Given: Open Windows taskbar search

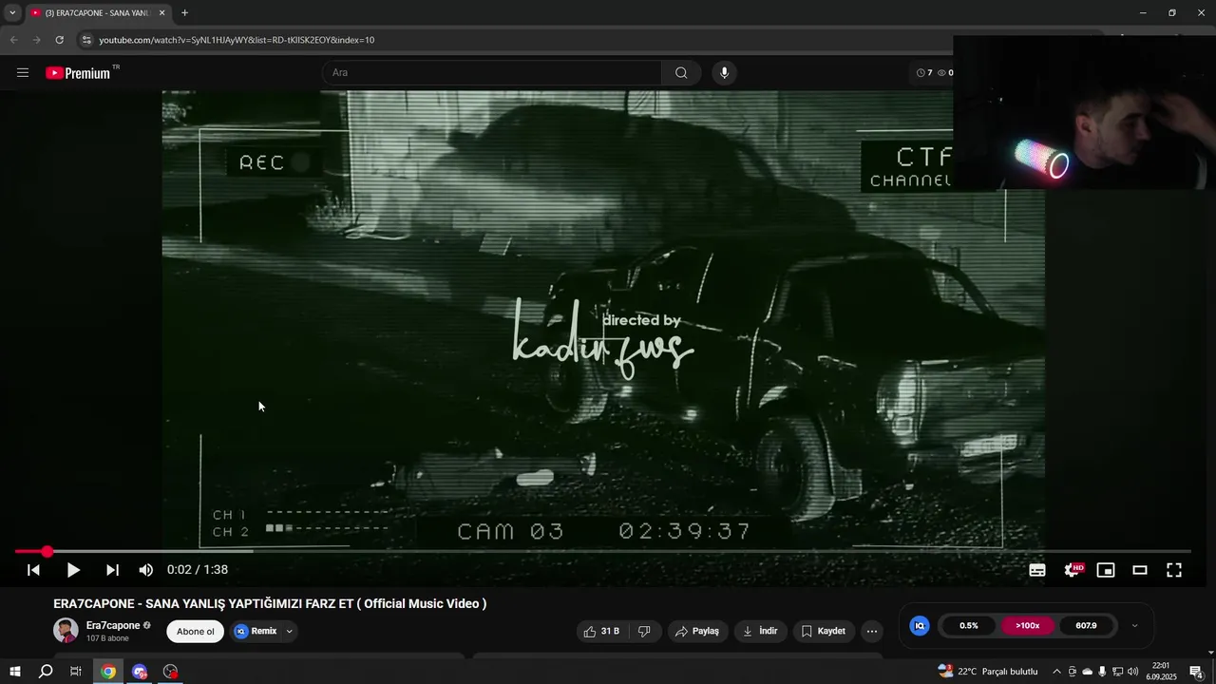Looking at the screenshot, I should 46,672.
